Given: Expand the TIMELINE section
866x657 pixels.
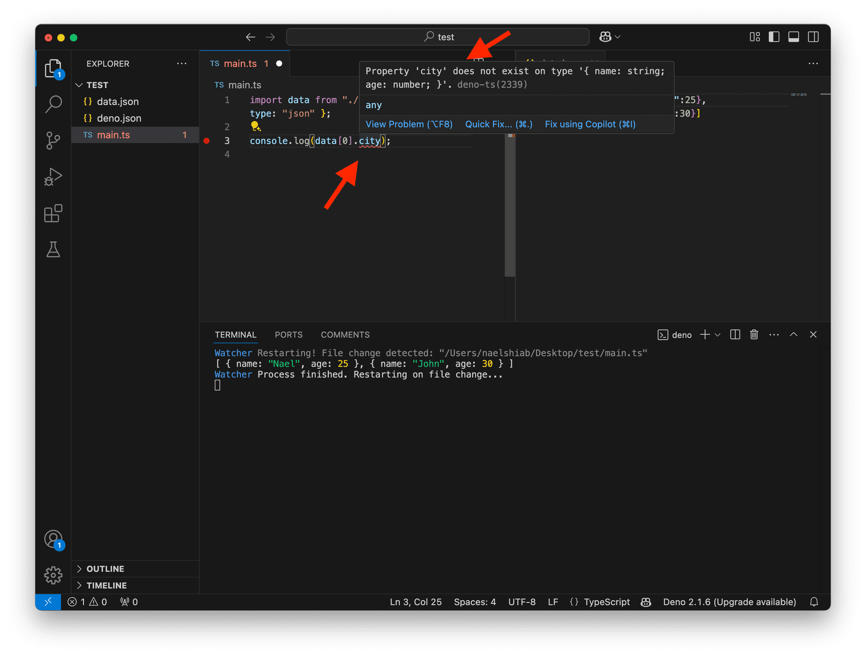Looking at the screenshot, I should pos(136,585).
